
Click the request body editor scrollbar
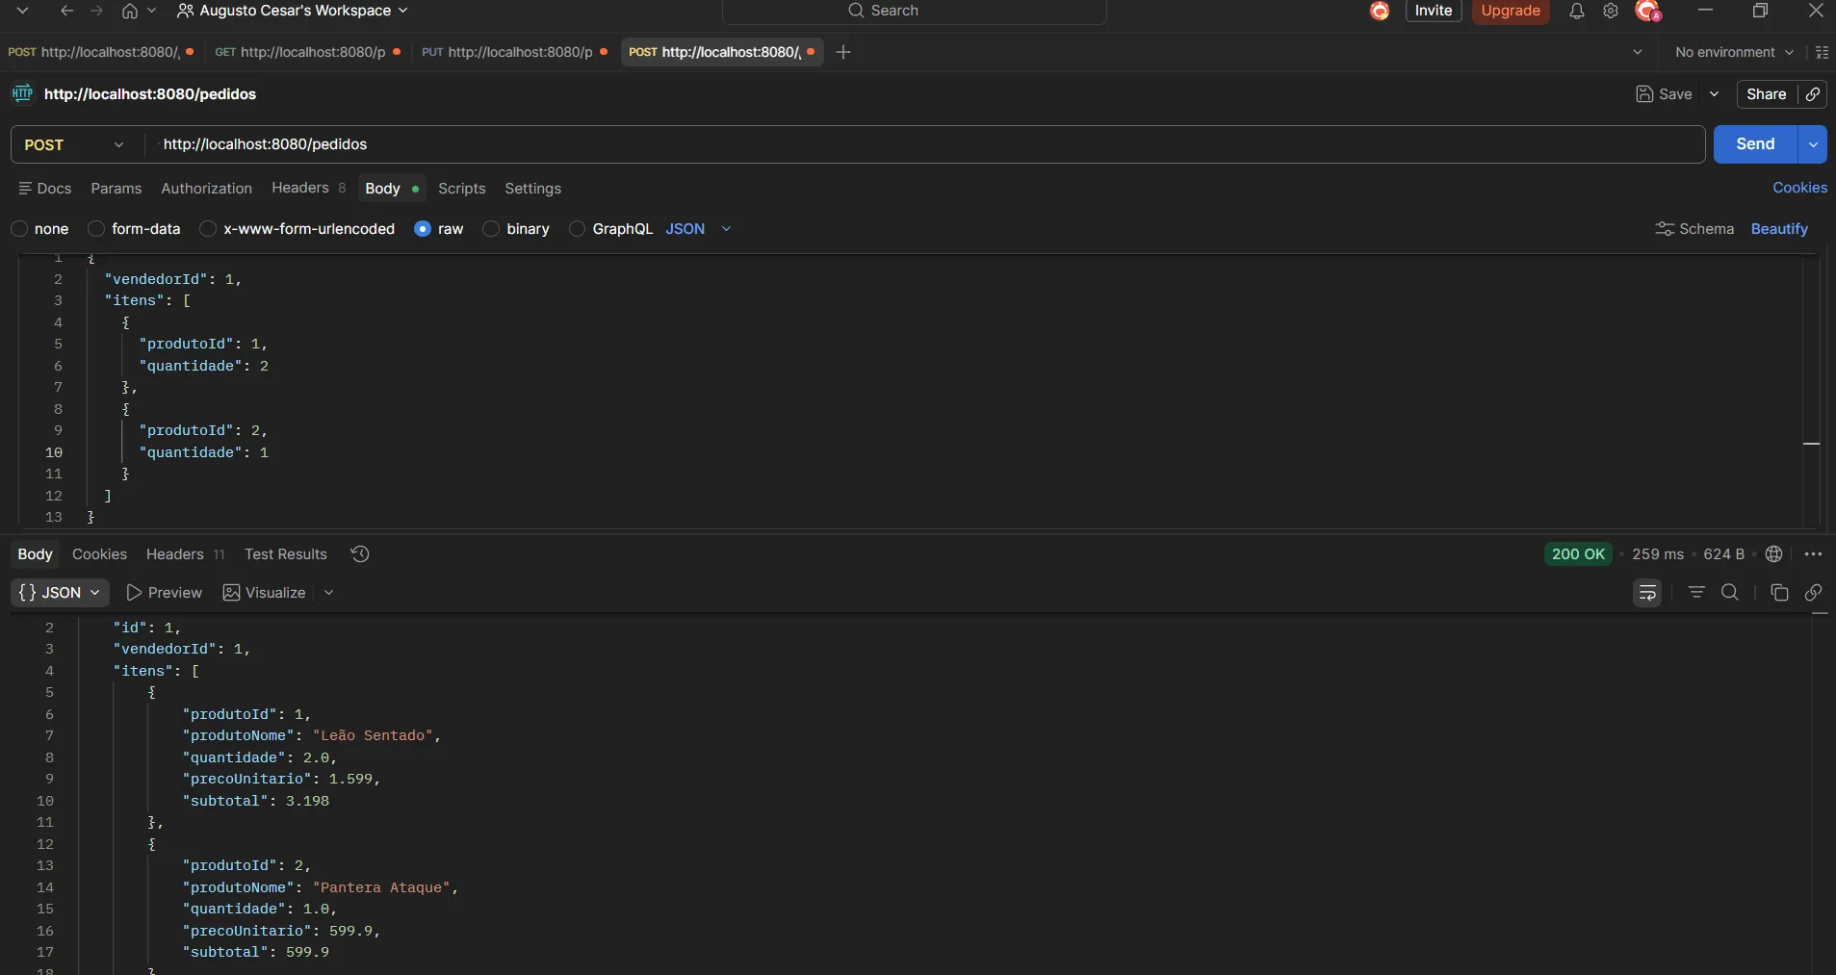1812,390
